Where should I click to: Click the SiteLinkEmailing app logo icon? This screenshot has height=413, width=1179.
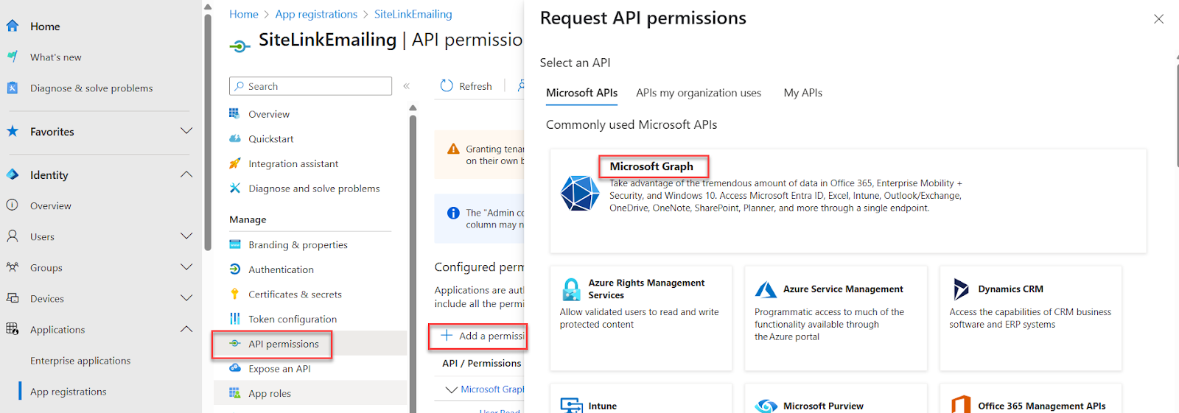239,46
